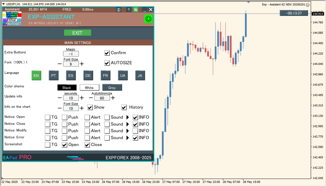
Task: Increase Info on the chart font size
Action: [82, 108]
